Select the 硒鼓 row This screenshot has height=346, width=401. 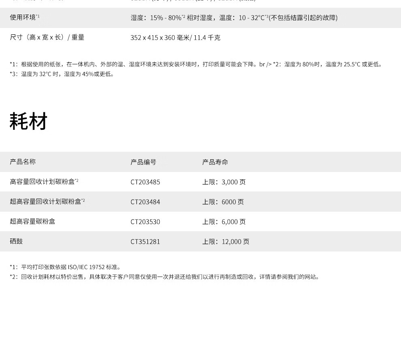click(x=15, y=241)
